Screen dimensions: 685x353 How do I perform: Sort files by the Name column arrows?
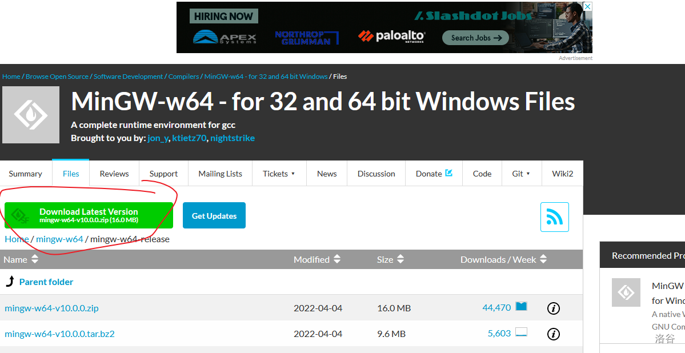click(35, 259)
